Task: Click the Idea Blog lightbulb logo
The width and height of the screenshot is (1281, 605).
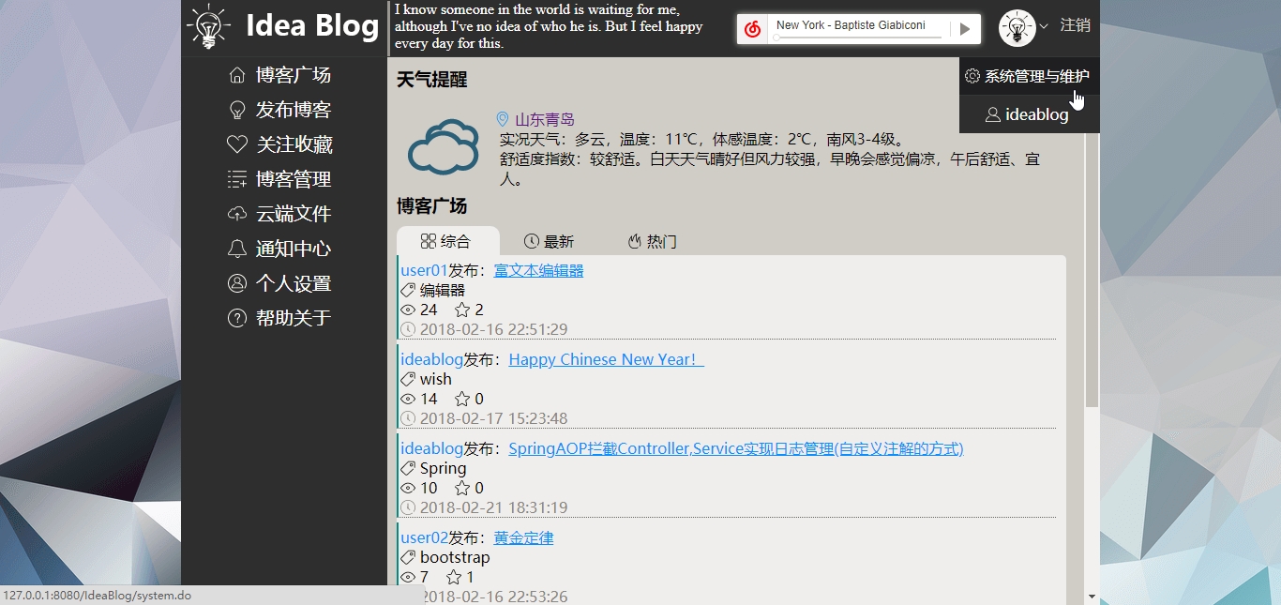Action: click(208, 26)
